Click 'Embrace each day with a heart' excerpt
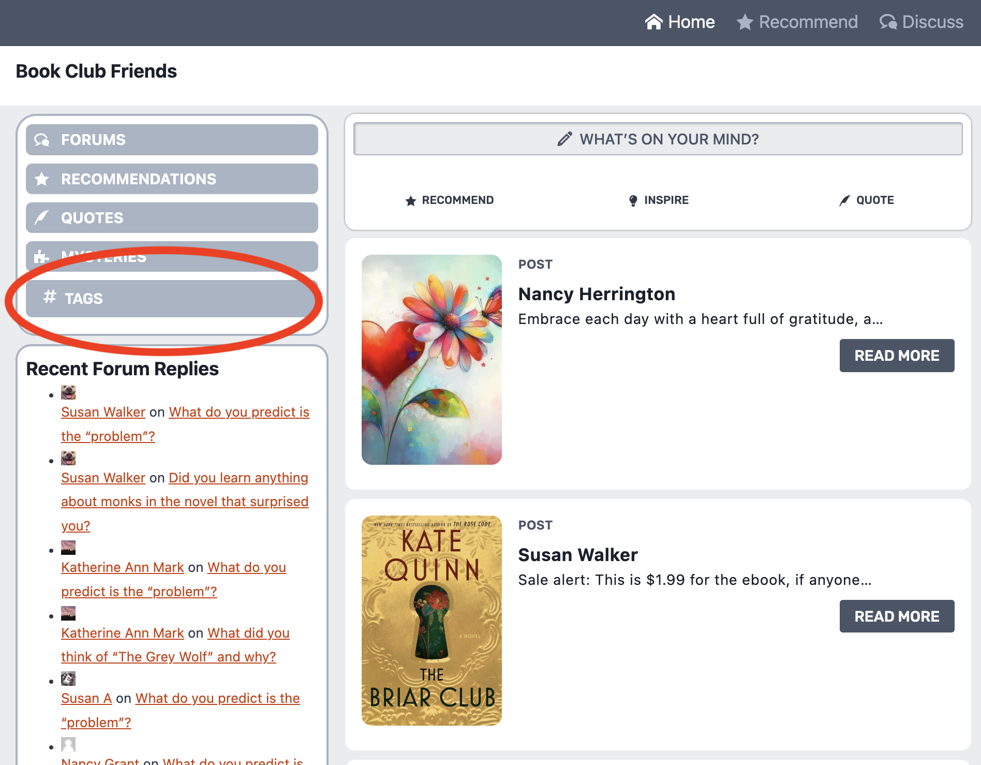Viewport: 981px width, 765px height. (x=701, y=319)
